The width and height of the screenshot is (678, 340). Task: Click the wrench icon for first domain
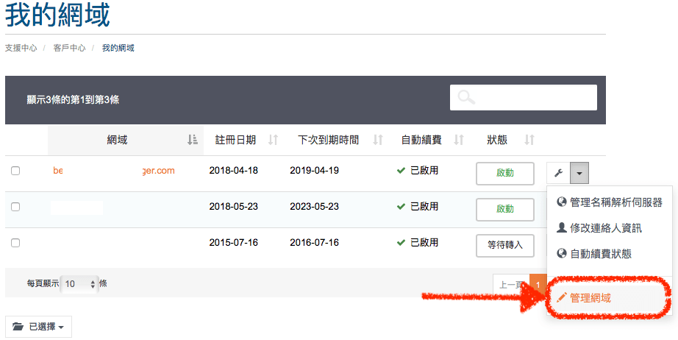558,174
